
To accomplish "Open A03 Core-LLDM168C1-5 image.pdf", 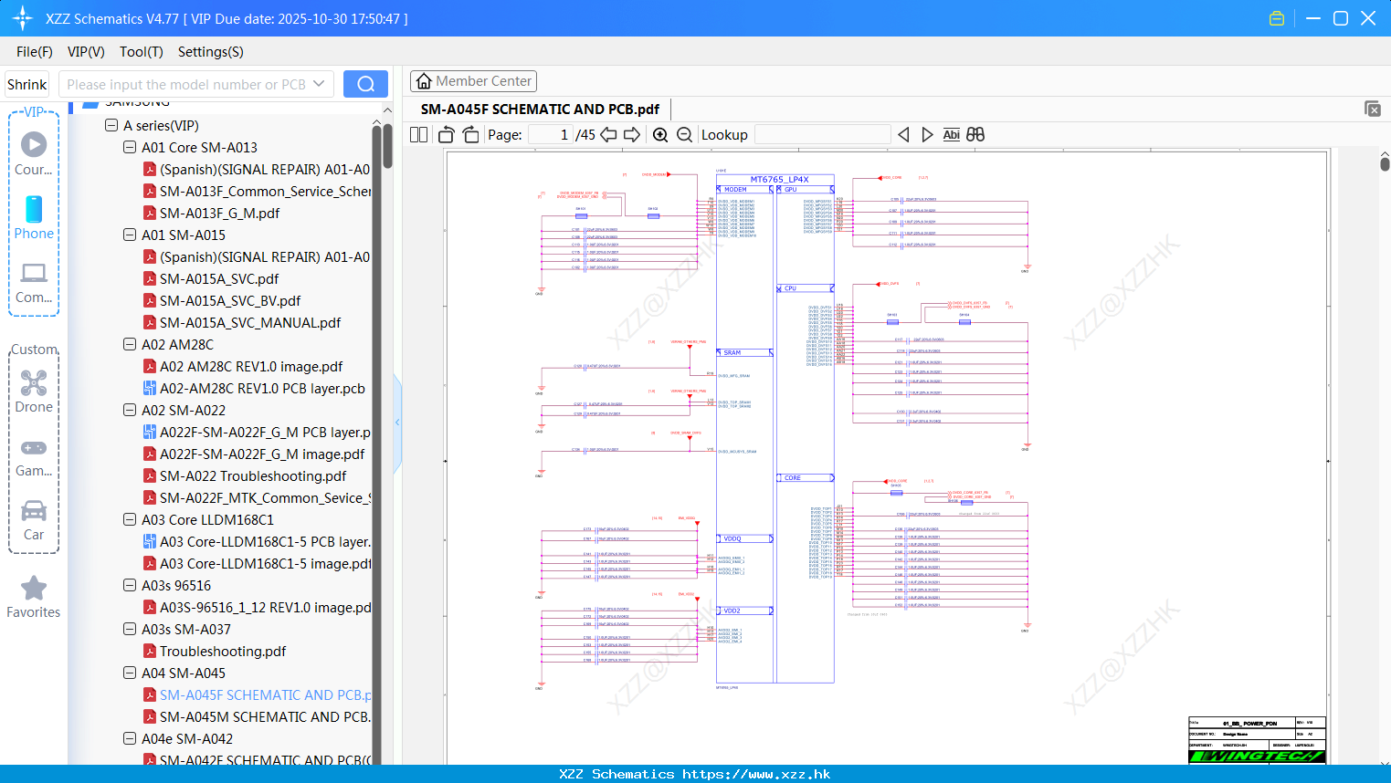I will [x=257, y=563].
